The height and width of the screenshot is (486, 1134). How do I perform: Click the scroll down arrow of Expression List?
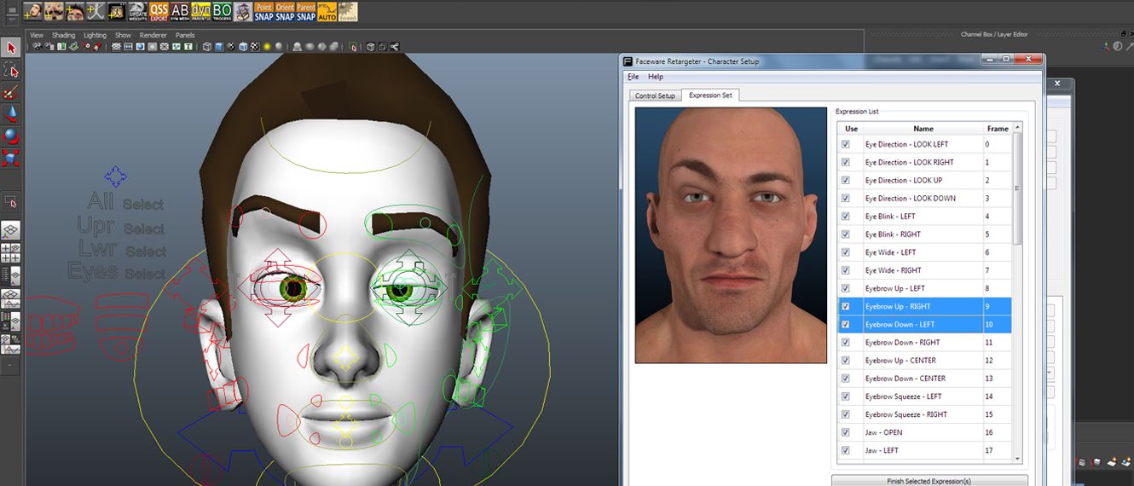point(1017,459)
